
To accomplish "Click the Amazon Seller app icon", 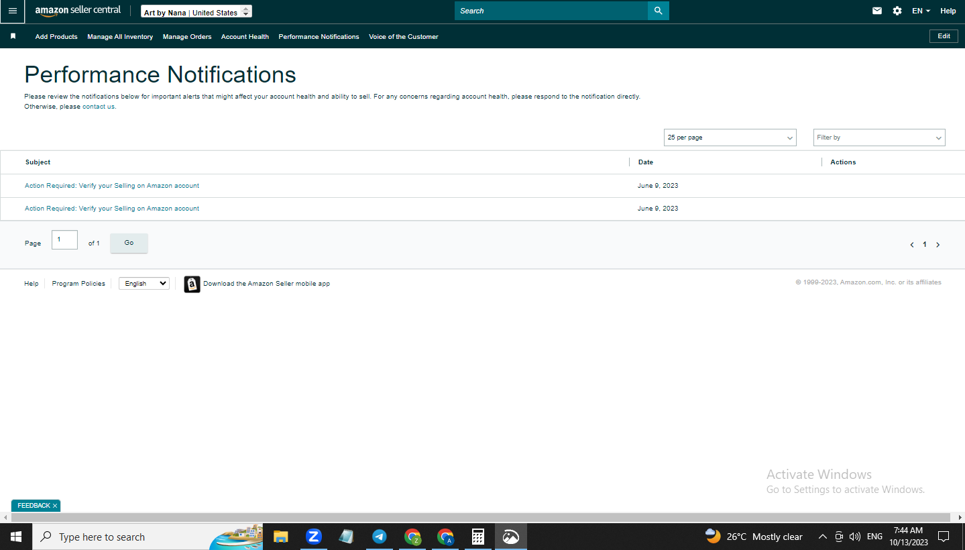I will click(x=192, y=284).
